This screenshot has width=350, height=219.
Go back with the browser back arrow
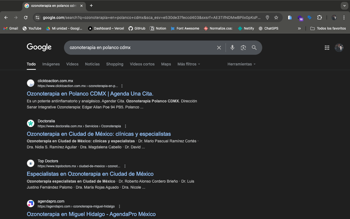tap(6, 18)
